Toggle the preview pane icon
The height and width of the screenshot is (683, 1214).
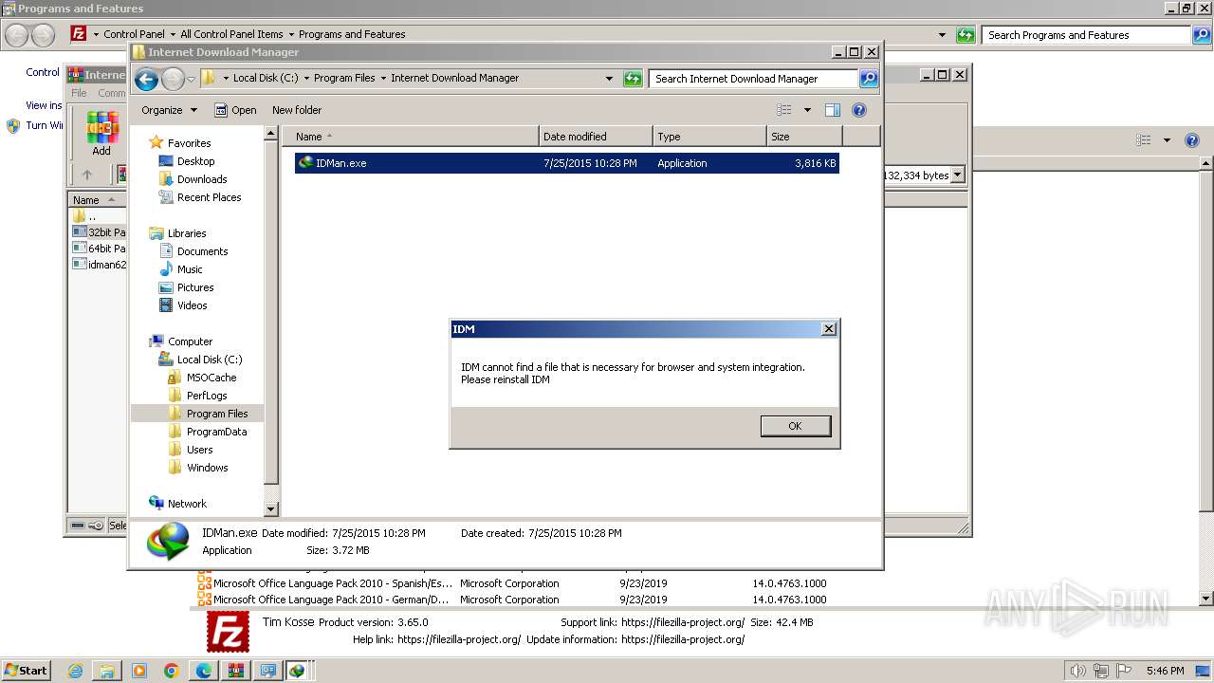[832, 110]
